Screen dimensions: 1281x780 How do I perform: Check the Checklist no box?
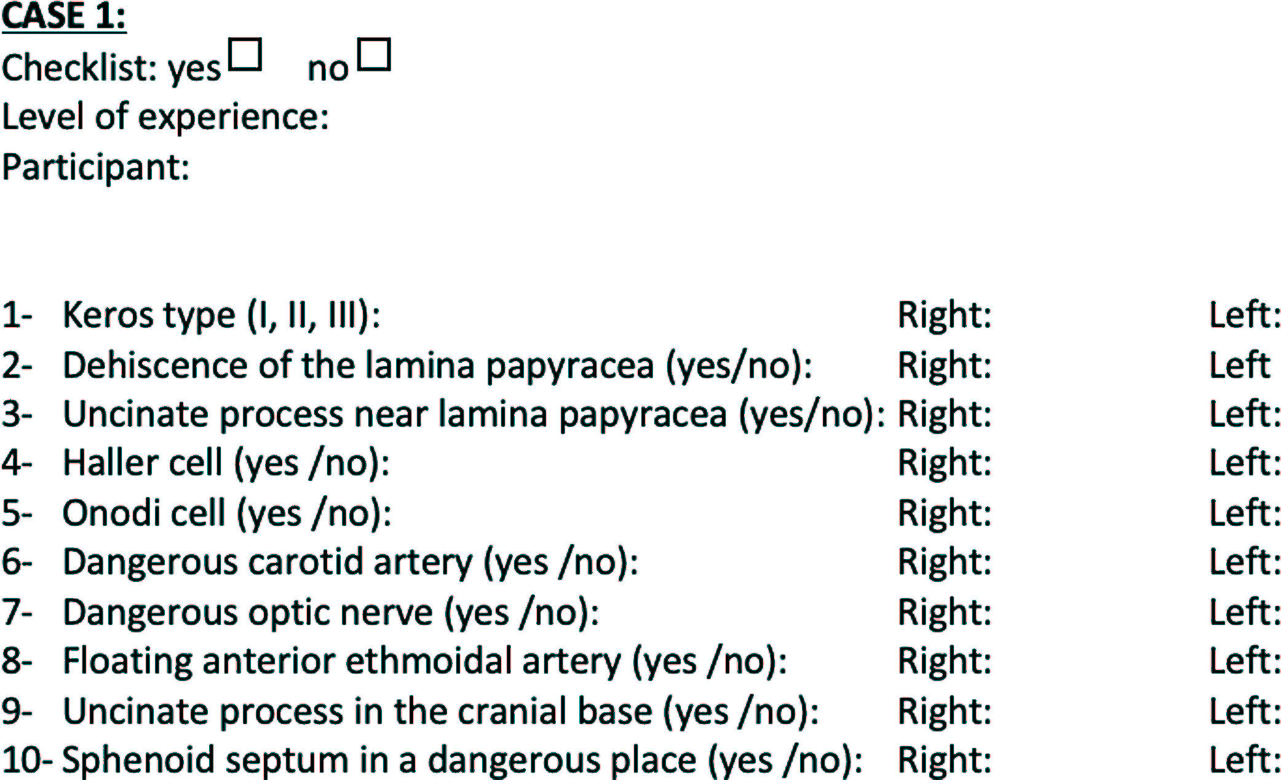[x=374, y=55]
